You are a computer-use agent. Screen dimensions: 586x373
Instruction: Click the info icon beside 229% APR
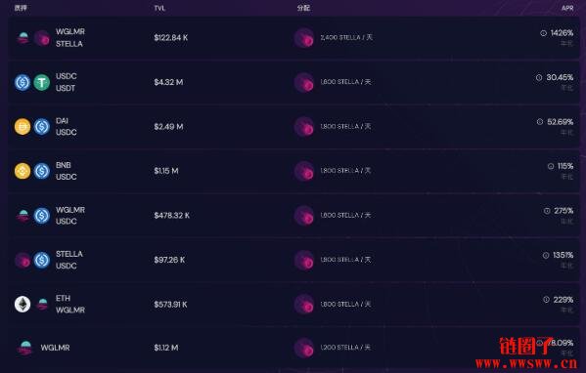click(x=546, y=300)
